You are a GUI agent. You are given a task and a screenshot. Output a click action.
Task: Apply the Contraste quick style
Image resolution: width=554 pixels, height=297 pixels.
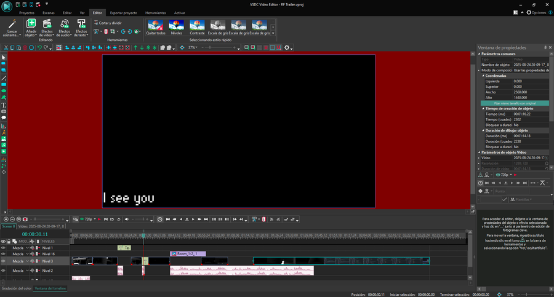(x=197, y=28)
